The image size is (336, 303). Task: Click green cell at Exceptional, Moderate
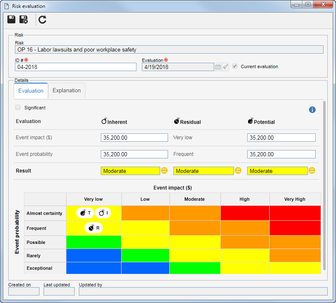(195, 268)
